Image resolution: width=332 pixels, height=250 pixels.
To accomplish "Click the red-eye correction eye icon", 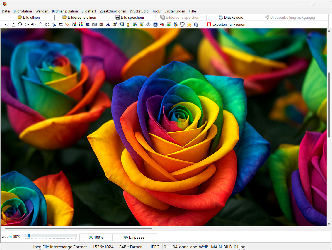I will tap(162, 24).
